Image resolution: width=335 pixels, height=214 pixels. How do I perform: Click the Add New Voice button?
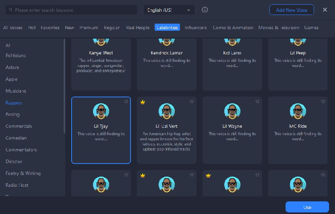[291, 10]
